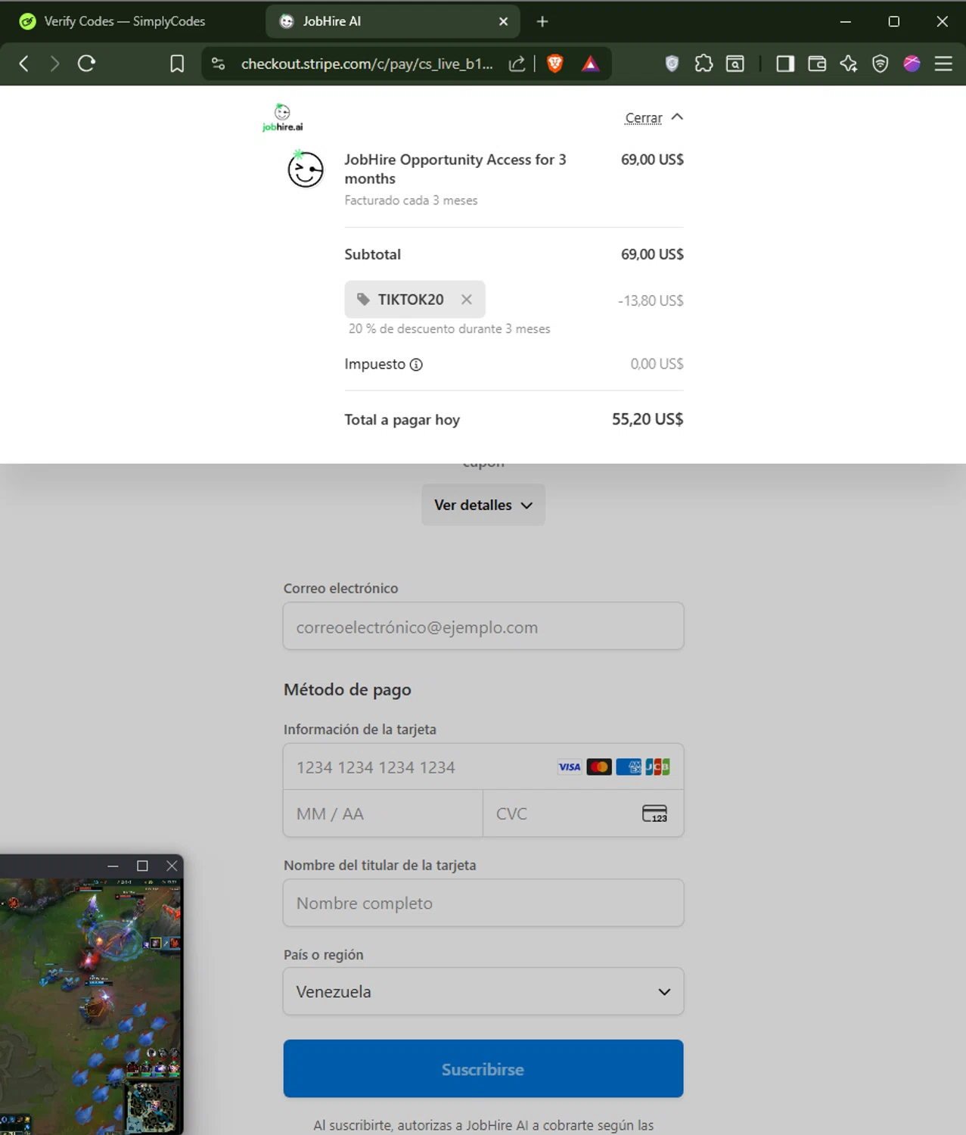Image resolution: width=966 pixels, height=1135 pixels.
Task: Click 'Facturado cada 3 meses' text
Action: pyautogui.click(x=411, y=201)
